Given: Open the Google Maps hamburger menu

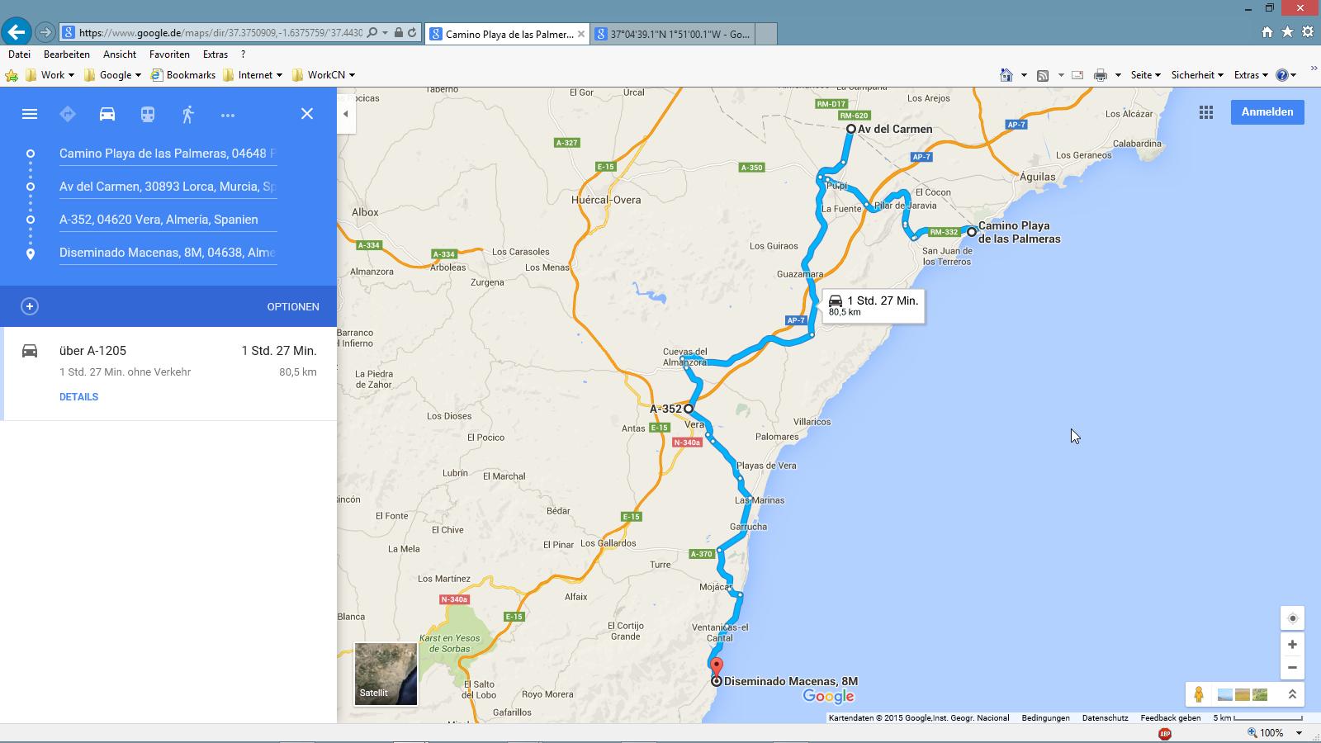Looking at the screenshot, I should [30, 114].
